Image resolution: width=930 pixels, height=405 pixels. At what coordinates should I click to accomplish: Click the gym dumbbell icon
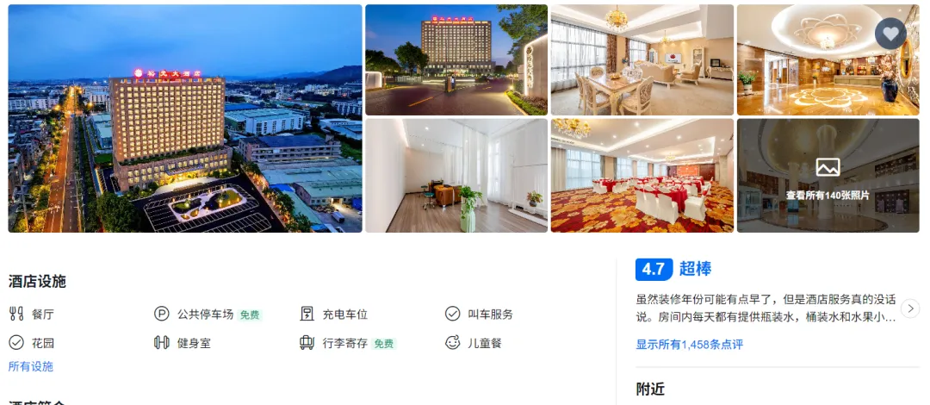point(161,343)
